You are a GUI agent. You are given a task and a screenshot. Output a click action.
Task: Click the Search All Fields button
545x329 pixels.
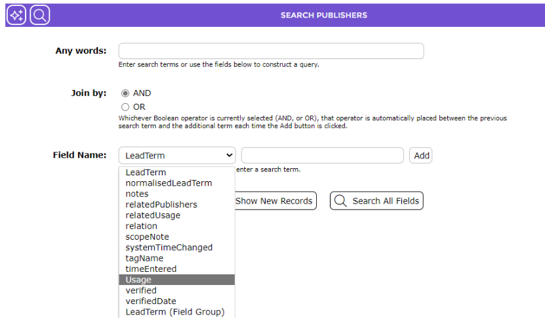coord(376,201)
